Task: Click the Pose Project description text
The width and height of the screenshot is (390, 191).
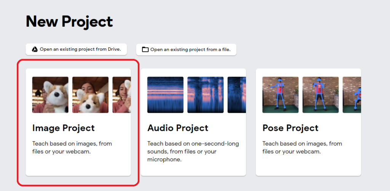Action: (x=302, y=148)
